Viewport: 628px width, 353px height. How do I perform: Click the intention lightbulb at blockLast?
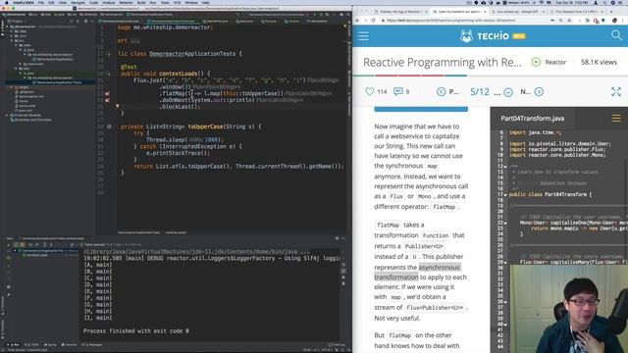tap(118, 106)
